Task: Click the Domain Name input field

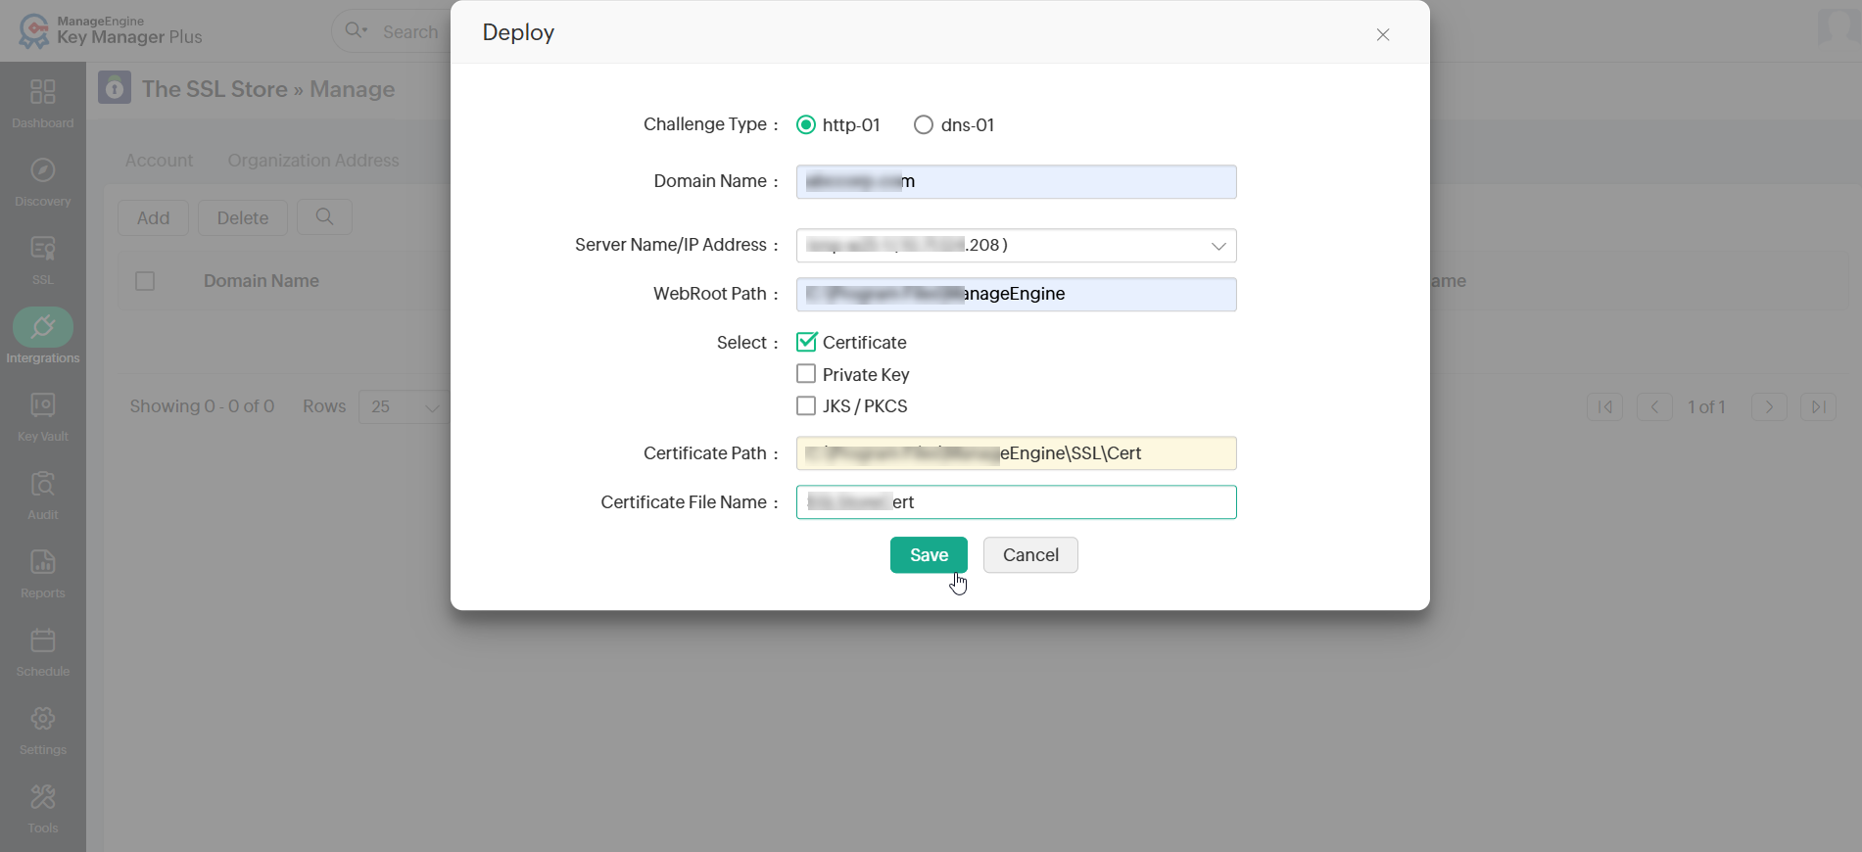Action: tap(1016, 182)
